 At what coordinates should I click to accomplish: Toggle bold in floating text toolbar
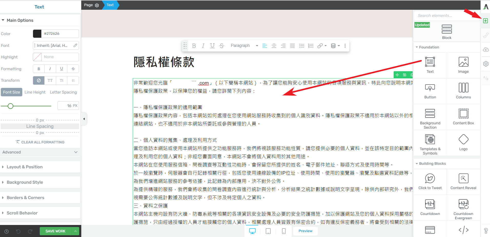coord(194,46)
